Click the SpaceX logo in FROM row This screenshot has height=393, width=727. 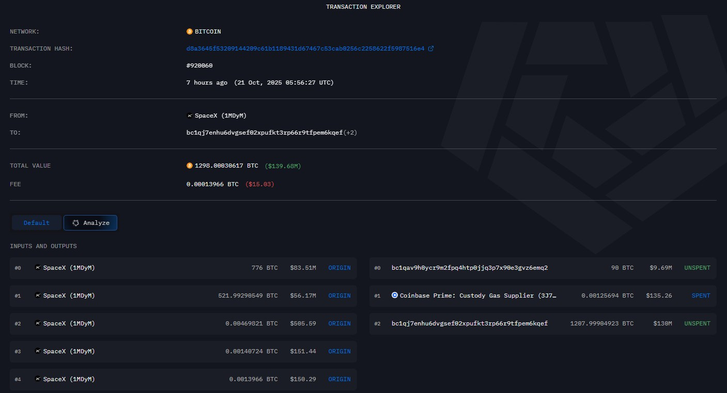(190, 116)
